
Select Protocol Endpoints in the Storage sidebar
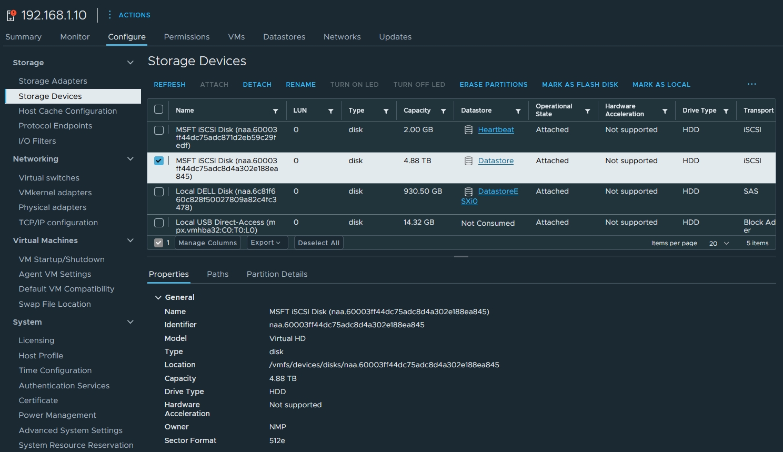[x=55, y=126]
